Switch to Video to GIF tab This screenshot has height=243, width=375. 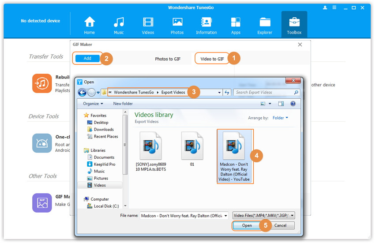[x=212, y=59]
